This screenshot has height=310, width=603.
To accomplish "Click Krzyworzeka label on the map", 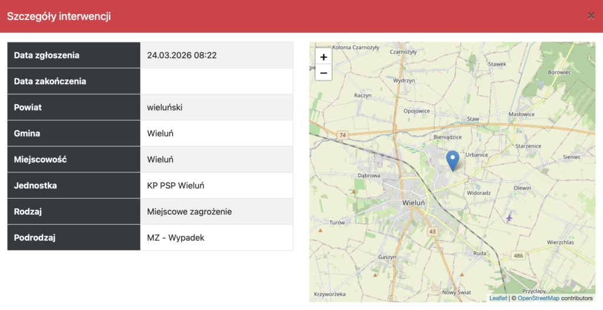I will (x=330, y=294).
